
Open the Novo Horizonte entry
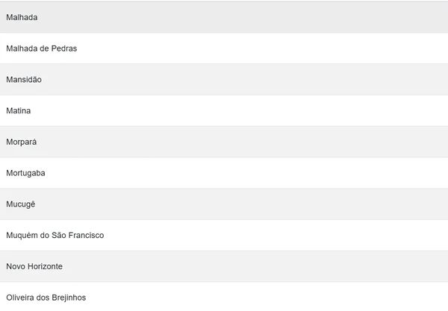pyautogui.click(x=224, y=266)
